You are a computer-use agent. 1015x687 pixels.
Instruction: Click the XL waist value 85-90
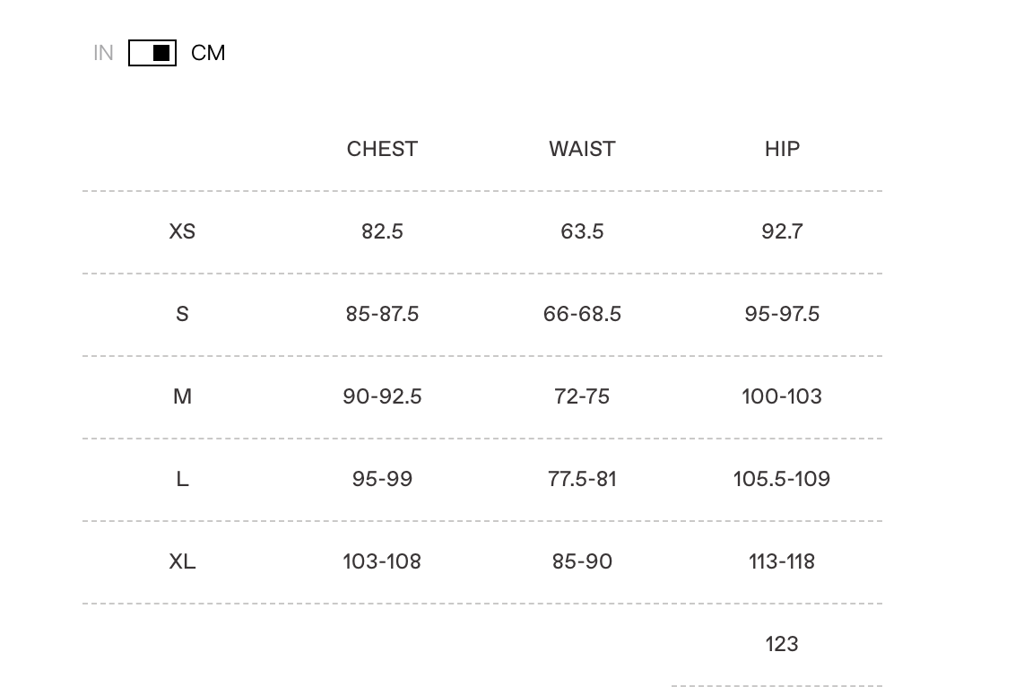582,561
